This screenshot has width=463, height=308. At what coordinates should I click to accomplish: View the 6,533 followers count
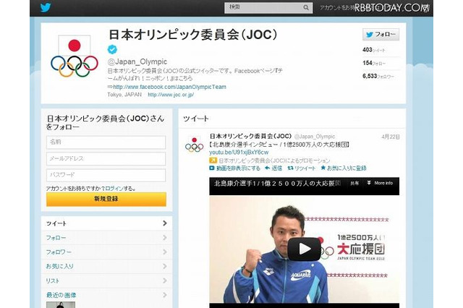[x=378, y=76]
